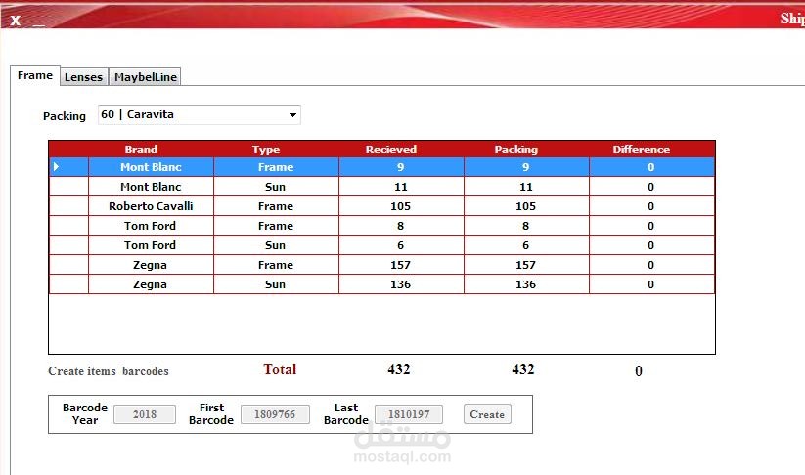Click the Barcode Year field showing 2018

coord(145,414)
